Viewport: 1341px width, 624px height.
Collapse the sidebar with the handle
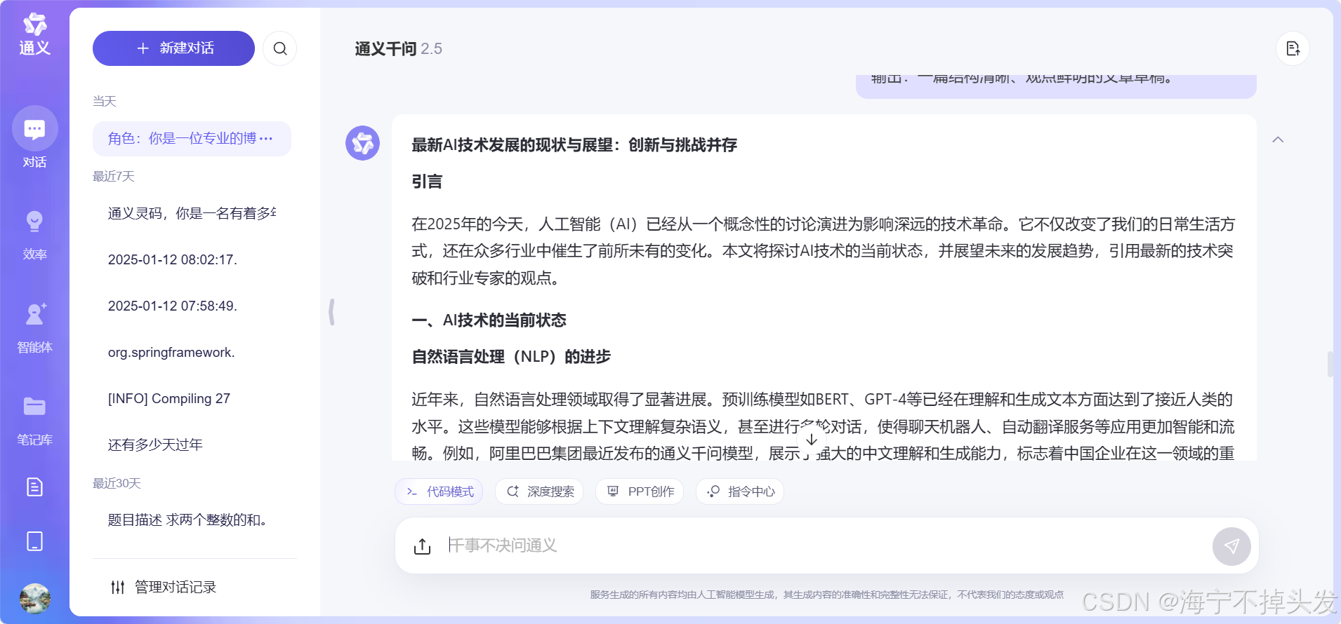(331, 312)
